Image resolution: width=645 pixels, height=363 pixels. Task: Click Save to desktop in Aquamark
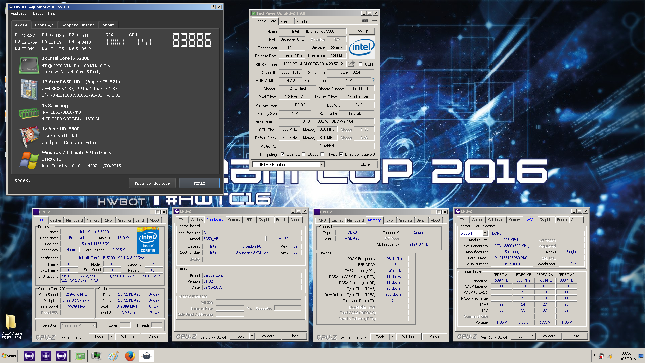(x=152, y=183)
